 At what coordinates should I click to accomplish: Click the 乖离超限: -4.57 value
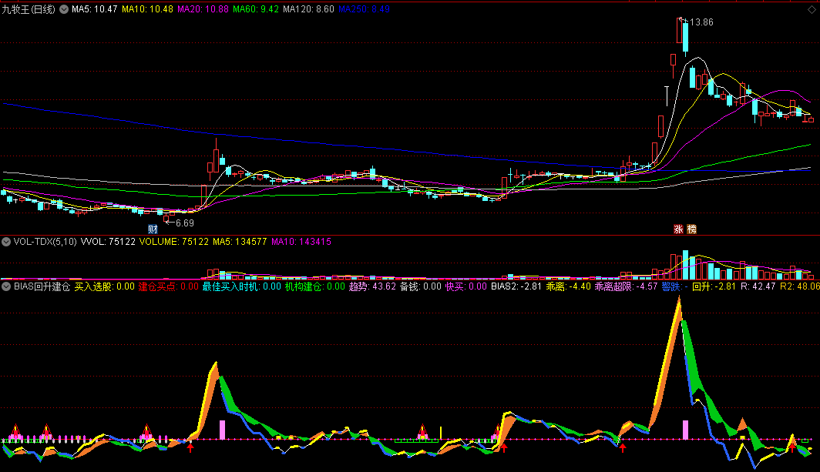pyautogui.click(x=626, y=286)
